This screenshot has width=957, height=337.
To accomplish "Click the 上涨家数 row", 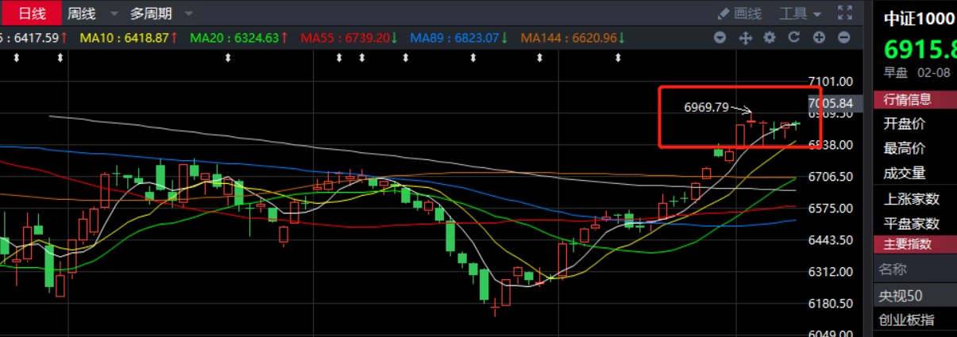I will pos(915,199).
